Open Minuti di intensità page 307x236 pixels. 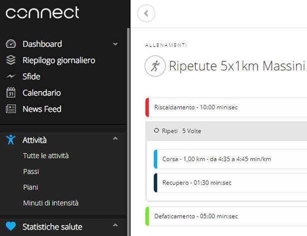[50, 203]
